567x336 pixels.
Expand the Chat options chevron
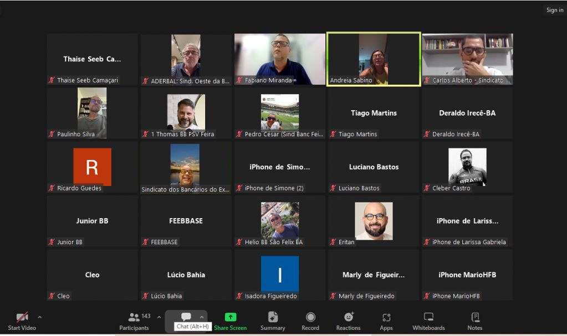(202, 317)
